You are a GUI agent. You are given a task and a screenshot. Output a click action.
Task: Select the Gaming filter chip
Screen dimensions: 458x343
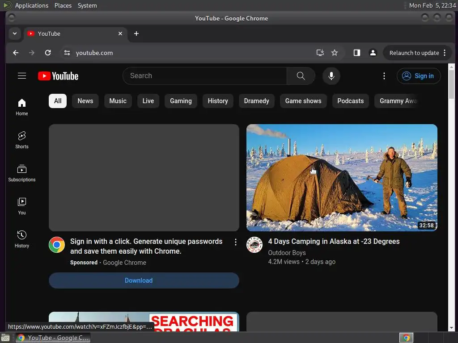click(x=181, y=101)
